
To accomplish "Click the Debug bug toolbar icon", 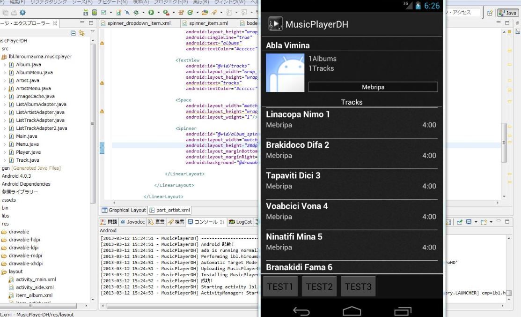I will click(136, 13).
